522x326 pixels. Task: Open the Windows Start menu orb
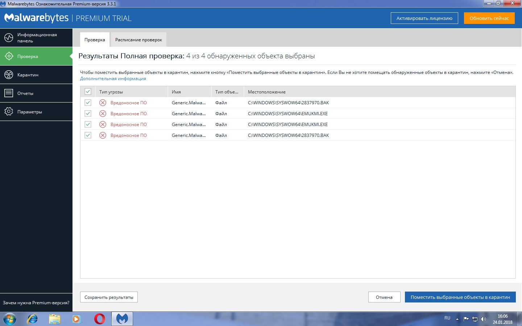pos(10,319)
